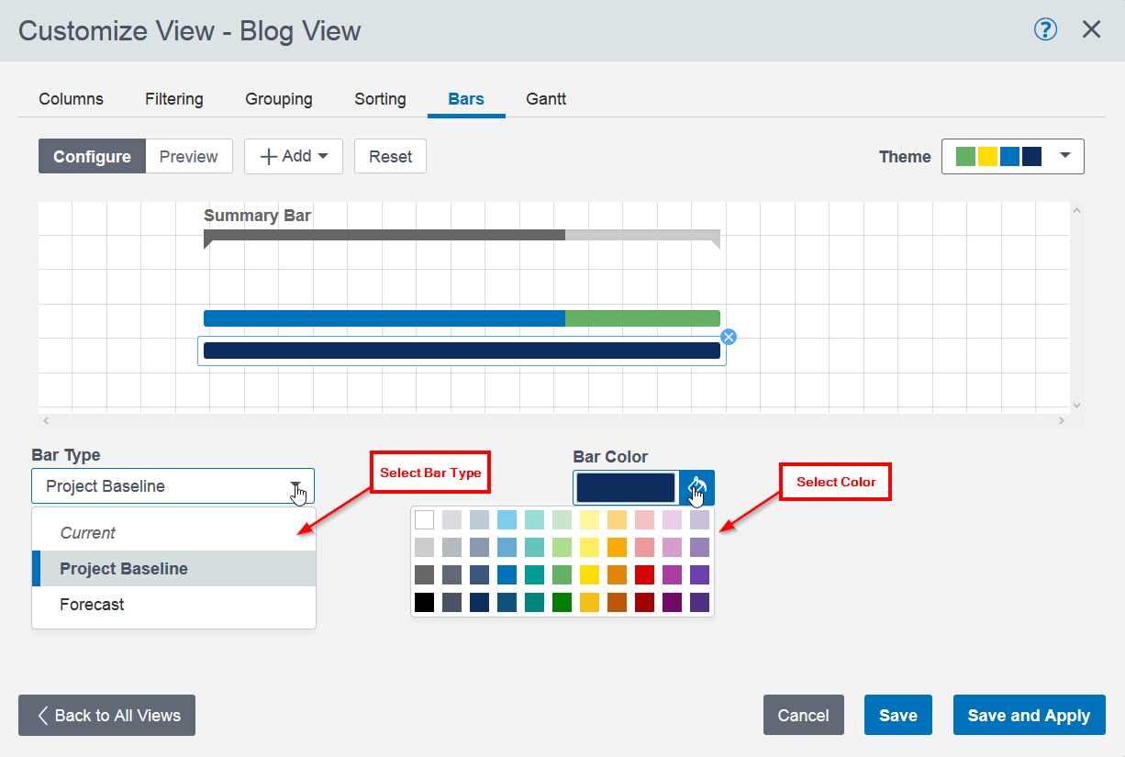This screenshot has height=757, width=1125.
Task: Pick the black swatch in color palette
Action: coord(424,603)
